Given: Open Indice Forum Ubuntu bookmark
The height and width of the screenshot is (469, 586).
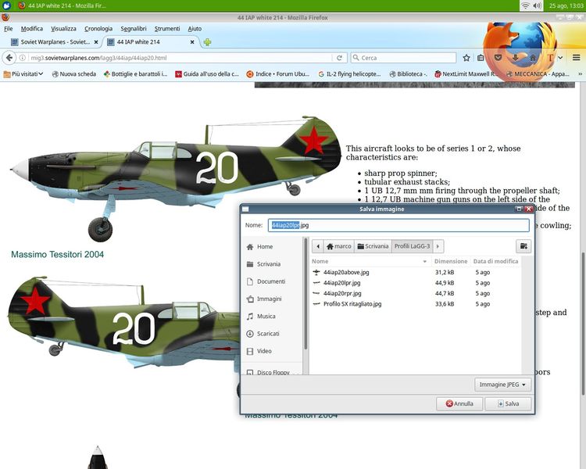Looking at the screenshot, I should point(278,74).
